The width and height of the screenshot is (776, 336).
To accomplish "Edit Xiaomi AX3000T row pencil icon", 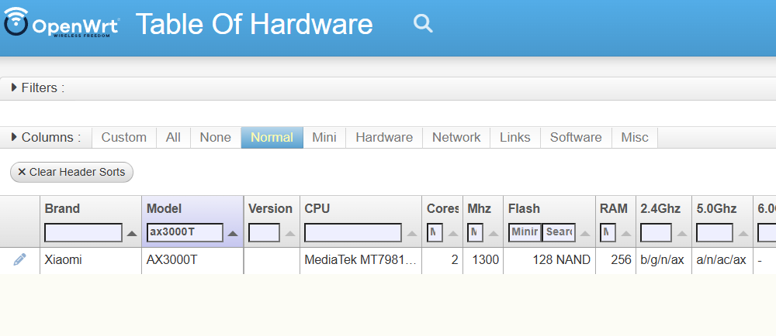I will [20, 259].
